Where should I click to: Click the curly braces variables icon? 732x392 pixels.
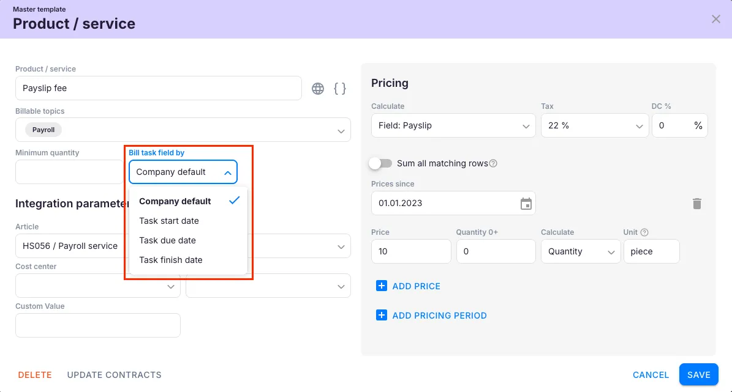340,89
